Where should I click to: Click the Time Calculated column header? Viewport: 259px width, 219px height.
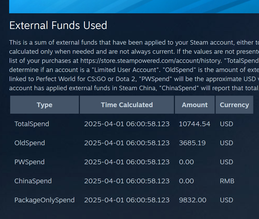(x=127, y=105)
